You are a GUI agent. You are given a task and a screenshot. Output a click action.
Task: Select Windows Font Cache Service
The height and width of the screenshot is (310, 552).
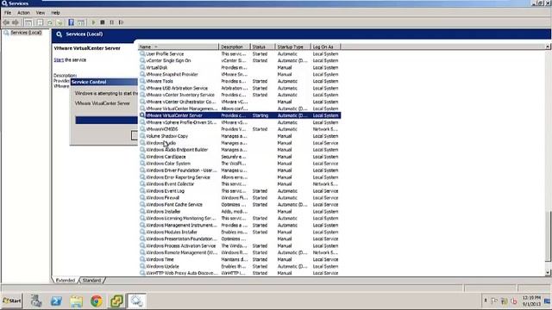point(240,205)
